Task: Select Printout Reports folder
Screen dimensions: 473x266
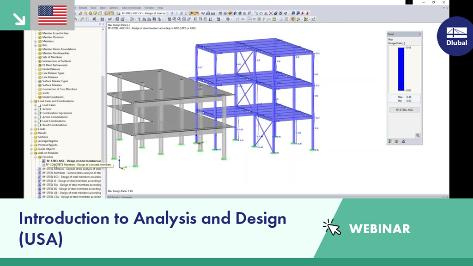Action: point(48,145)
